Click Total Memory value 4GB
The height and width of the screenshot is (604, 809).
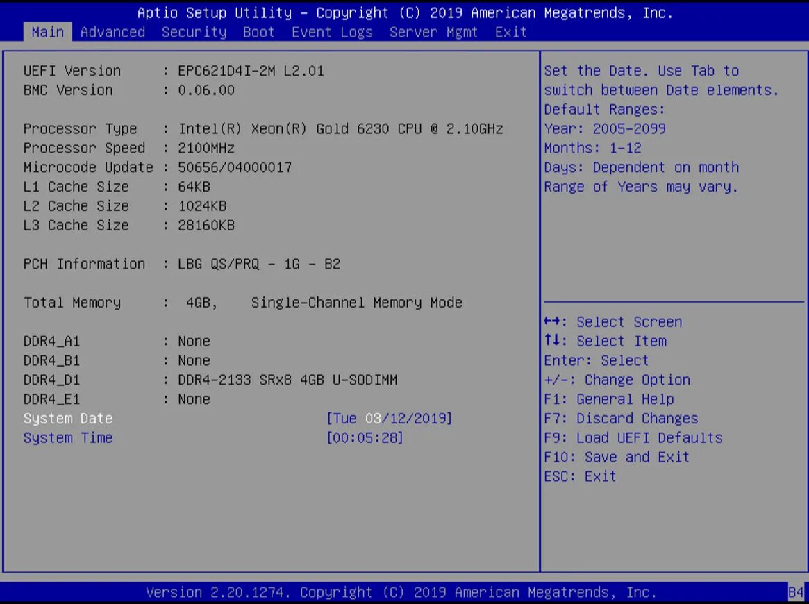click(x=202, y=303)
